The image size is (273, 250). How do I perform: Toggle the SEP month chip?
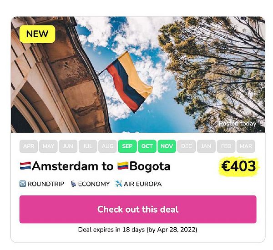click(127, 146)
